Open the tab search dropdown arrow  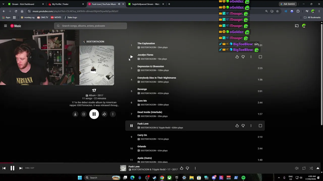[3, 4]
